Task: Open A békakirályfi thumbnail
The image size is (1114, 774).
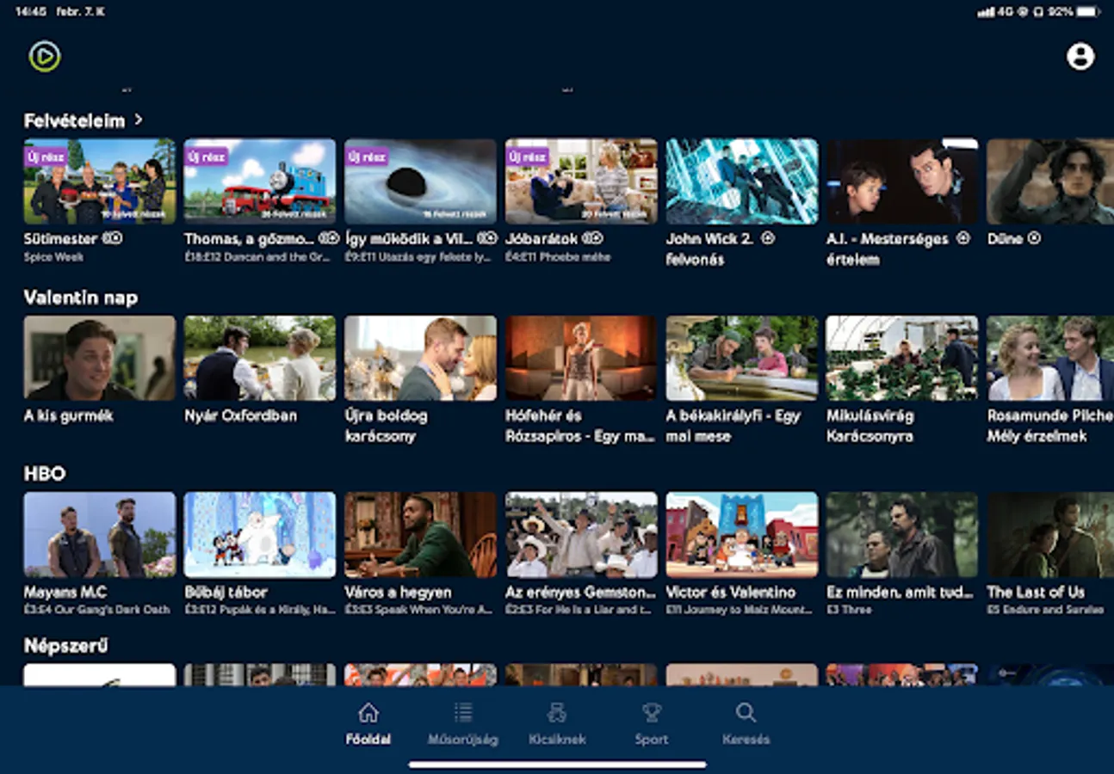Action: (742, 358)
